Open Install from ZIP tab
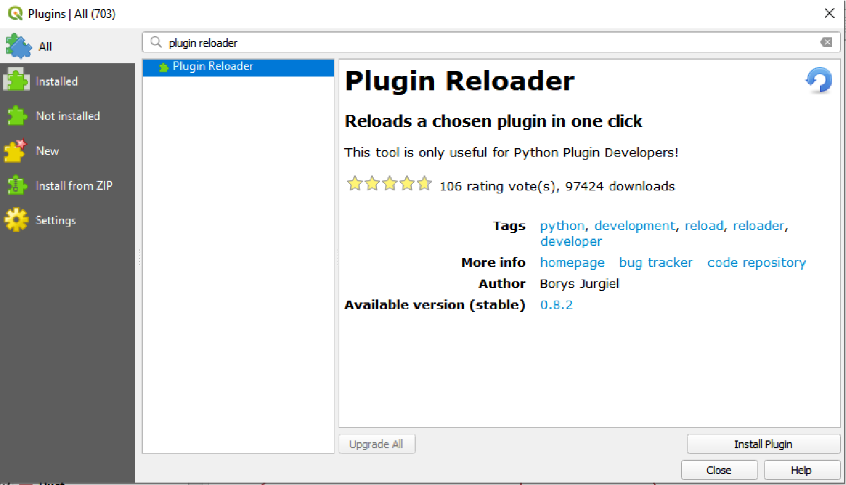 [x=67, y=186]
